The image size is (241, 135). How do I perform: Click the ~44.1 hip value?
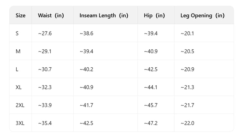(x=151, y=87)
